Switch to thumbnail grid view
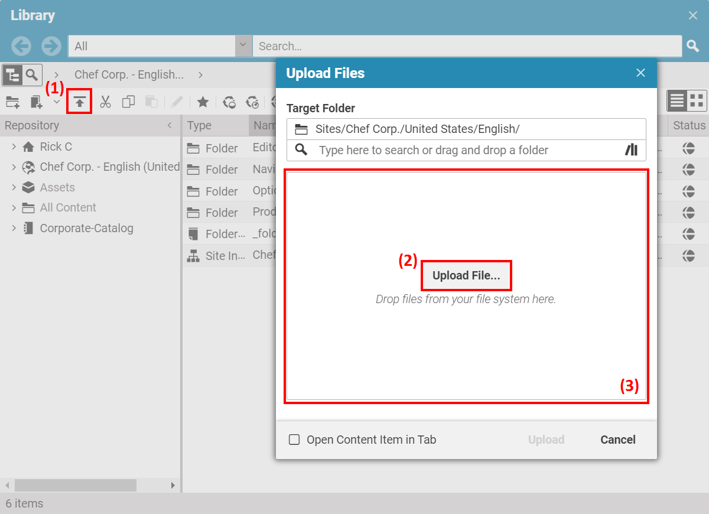The image size is (709, 514). tap(697, 100)
